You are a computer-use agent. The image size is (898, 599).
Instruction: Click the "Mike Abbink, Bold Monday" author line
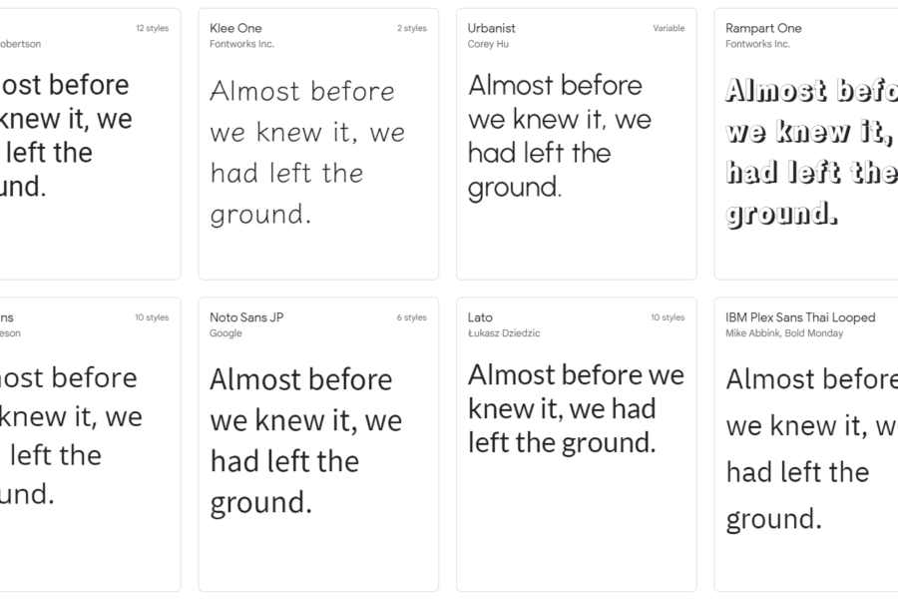point(784,333)
